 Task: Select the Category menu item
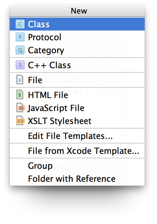(77, 50)
